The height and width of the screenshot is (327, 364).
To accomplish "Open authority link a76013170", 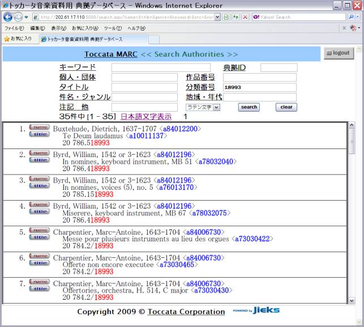I will (x=177, y=188).
